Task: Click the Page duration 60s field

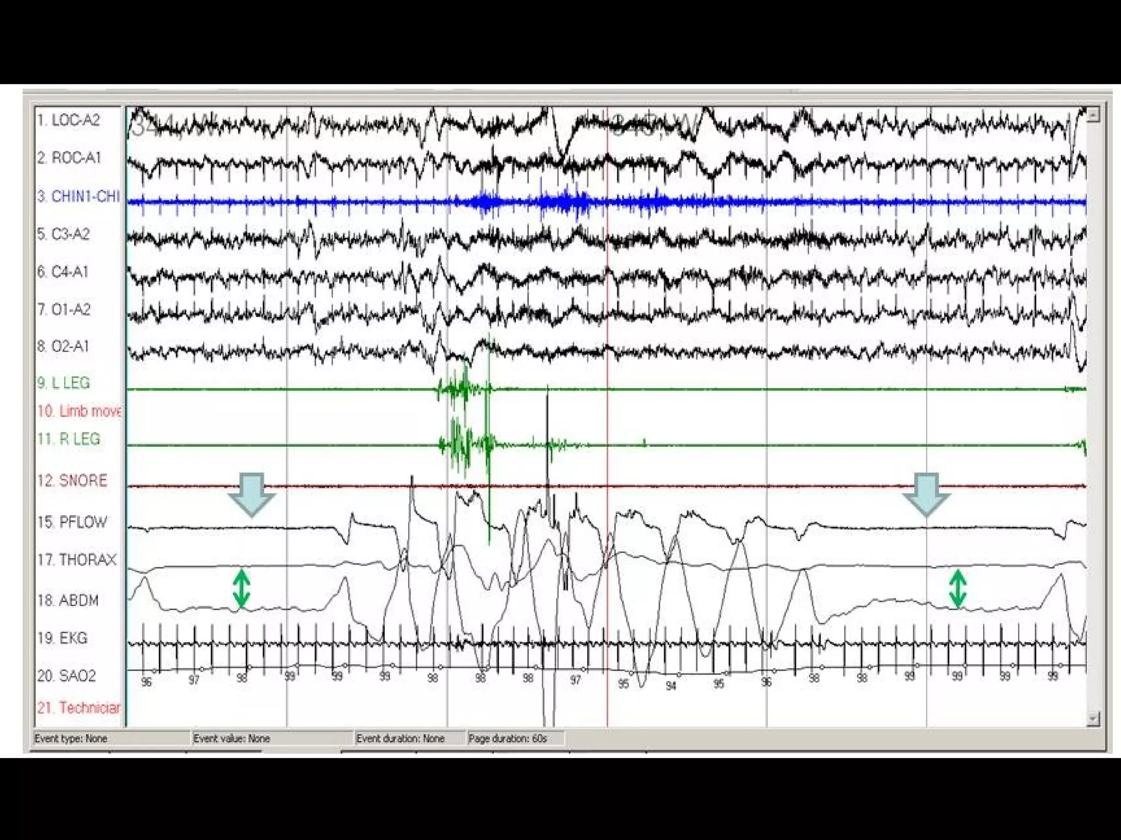Action: (x=515, y=739)
